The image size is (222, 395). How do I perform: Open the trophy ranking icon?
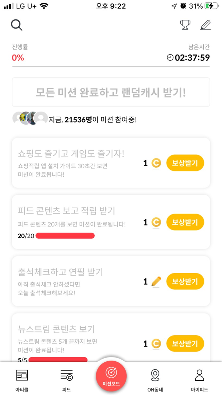tap(185, 25)
